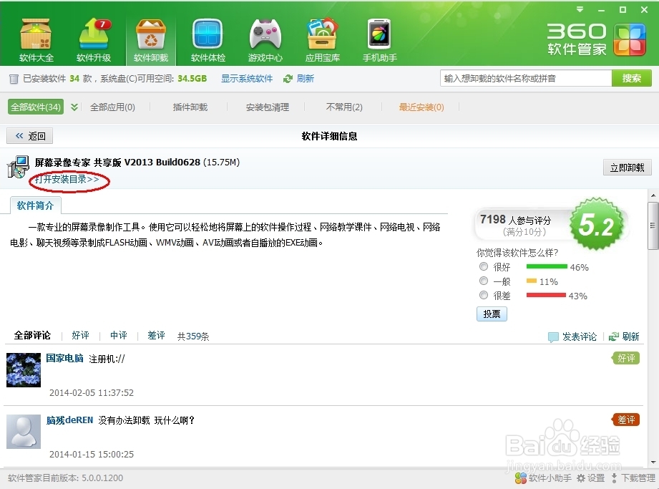Switch to 全部应用(0) tab

112,107
